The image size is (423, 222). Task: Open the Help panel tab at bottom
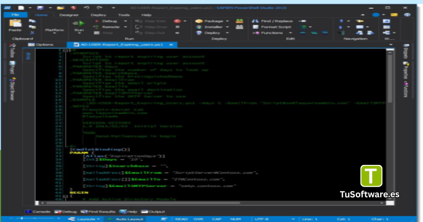tap(128, 212)
